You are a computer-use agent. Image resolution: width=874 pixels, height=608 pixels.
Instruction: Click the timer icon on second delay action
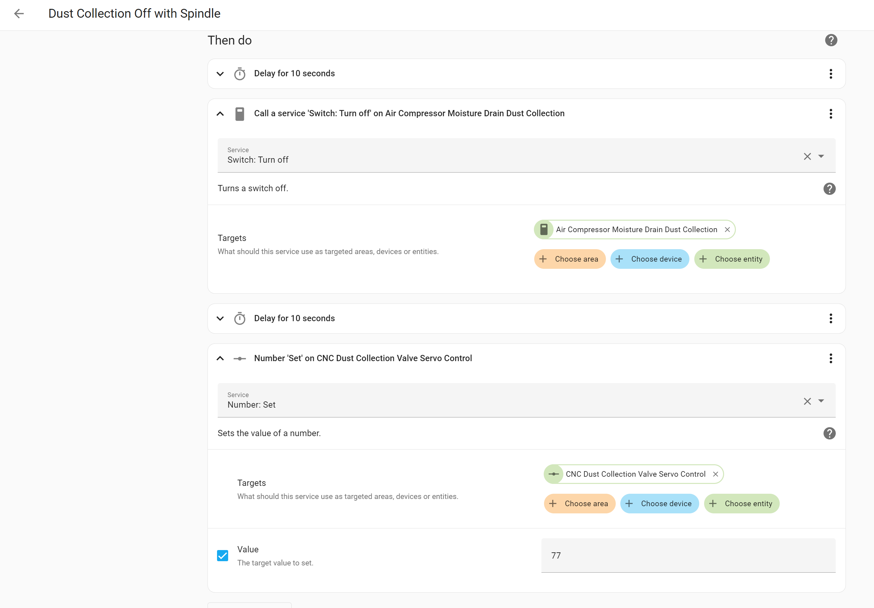(240, 318)
